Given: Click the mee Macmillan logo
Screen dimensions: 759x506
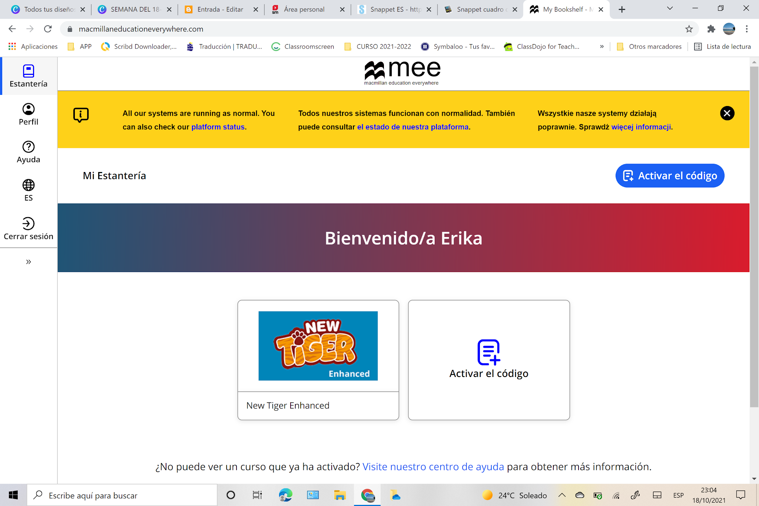Looking at the screenshot, I should tap(402, 73).
